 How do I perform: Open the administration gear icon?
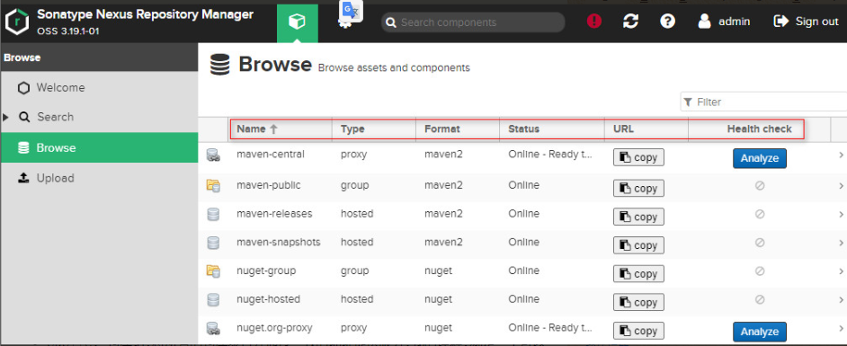pos(345,23)
